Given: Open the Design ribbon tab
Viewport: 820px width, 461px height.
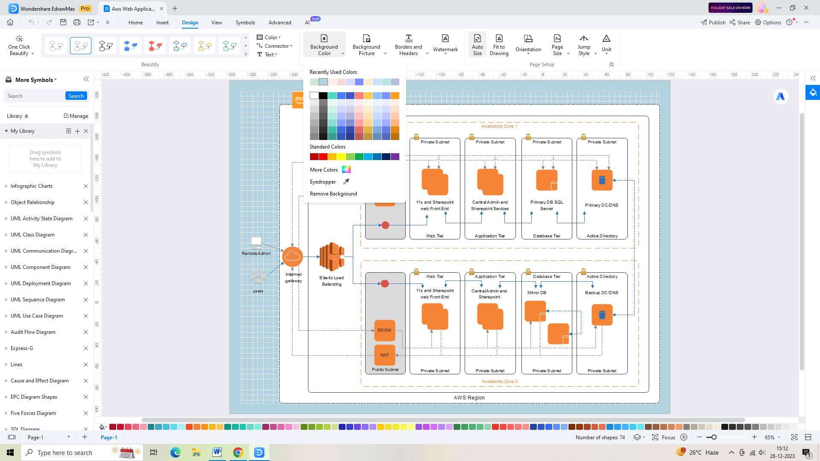Looking at the screenshot, I should (x=190, y=23).
